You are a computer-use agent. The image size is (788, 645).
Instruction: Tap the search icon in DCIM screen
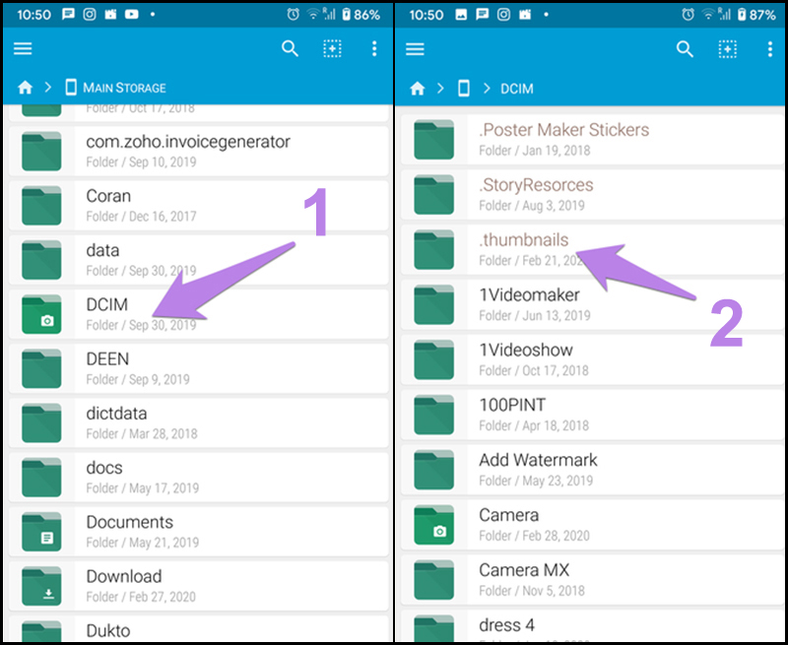point(685,49)
